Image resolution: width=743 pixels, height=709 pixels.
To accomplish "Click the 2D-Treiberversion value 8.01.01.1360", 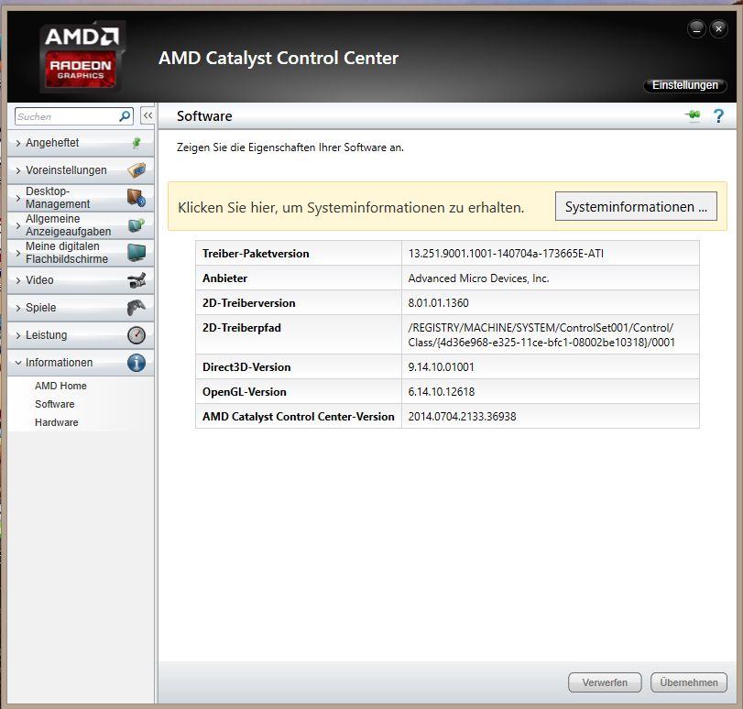I will (438, 303).
